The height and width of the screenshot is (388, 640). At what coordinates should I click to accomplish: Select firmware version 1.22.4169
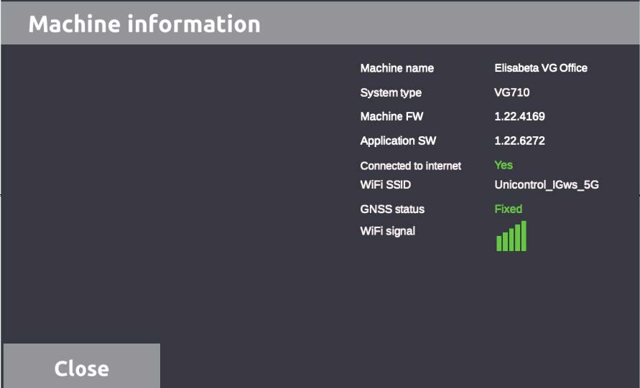tap(519, 117)
